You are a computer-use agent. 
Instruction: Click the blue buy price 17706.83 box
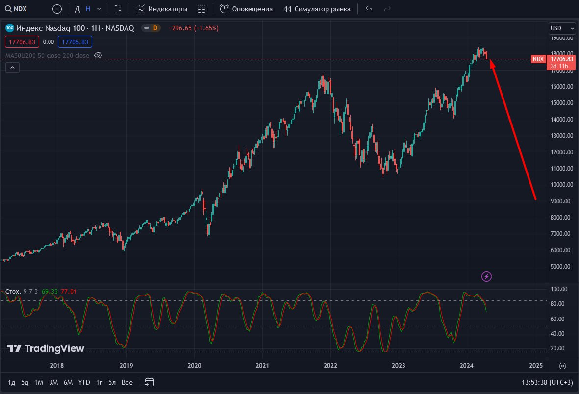click(75, 42)
